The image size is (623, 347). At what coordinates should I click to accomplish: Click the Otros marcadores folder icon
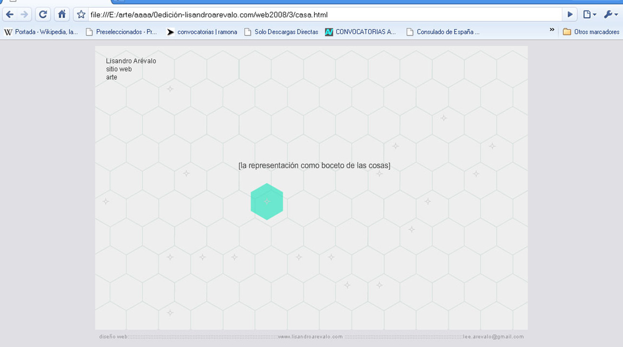pyautogui.click(x=567, y=32)
